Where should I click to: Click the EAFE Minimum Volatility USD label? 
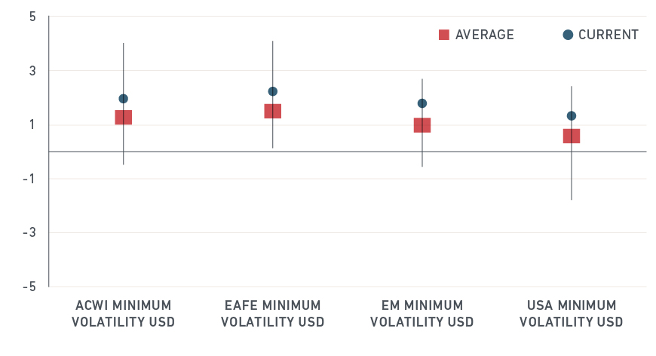[x=273, y=314]
